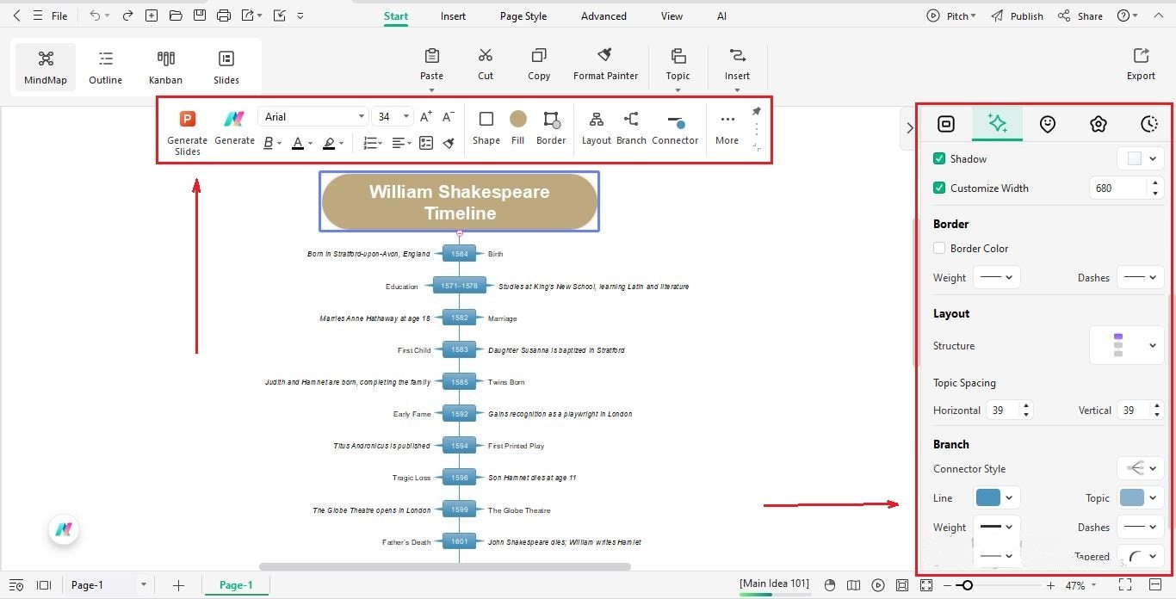Click the Publish button

coord(1017,15)
